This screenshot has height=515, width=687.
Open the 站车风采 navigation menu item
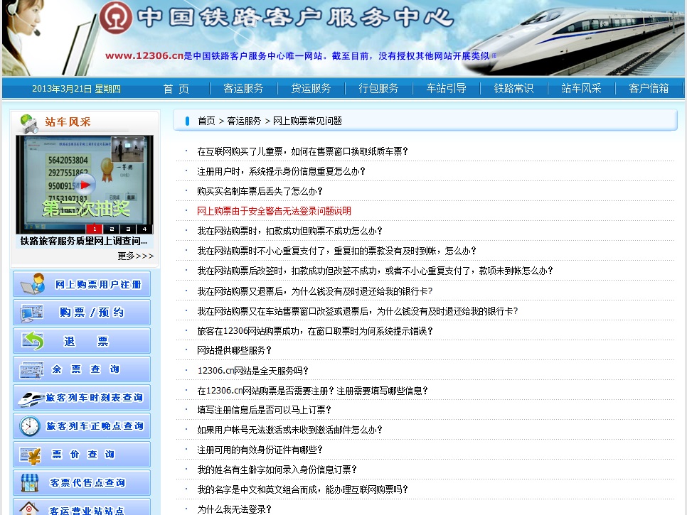pos(581,89)
